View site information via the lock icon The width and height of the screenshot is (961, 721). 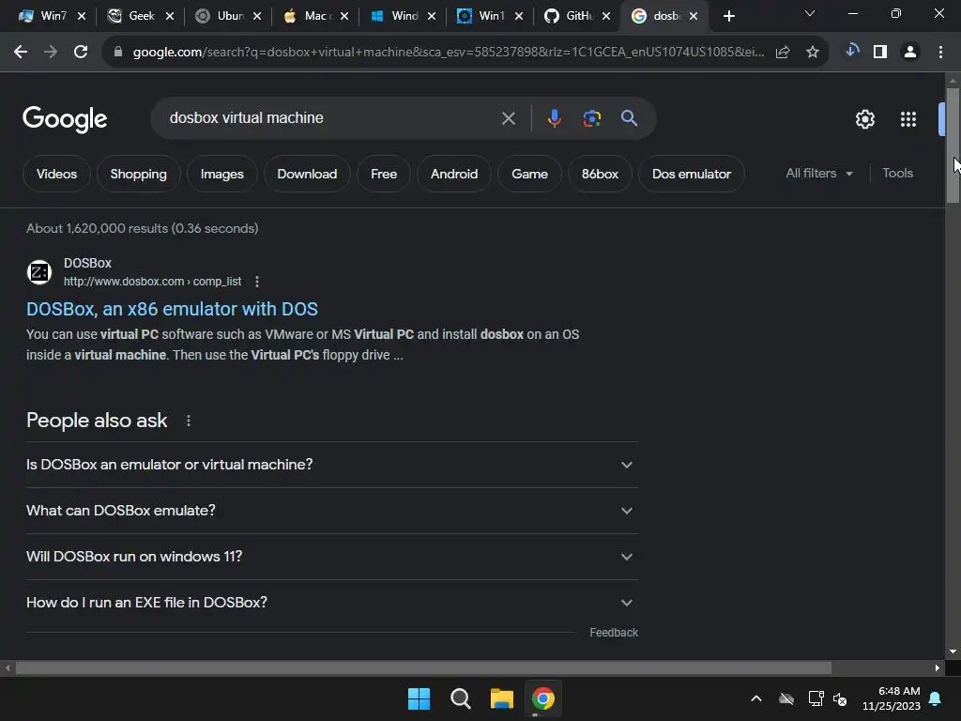117,53
